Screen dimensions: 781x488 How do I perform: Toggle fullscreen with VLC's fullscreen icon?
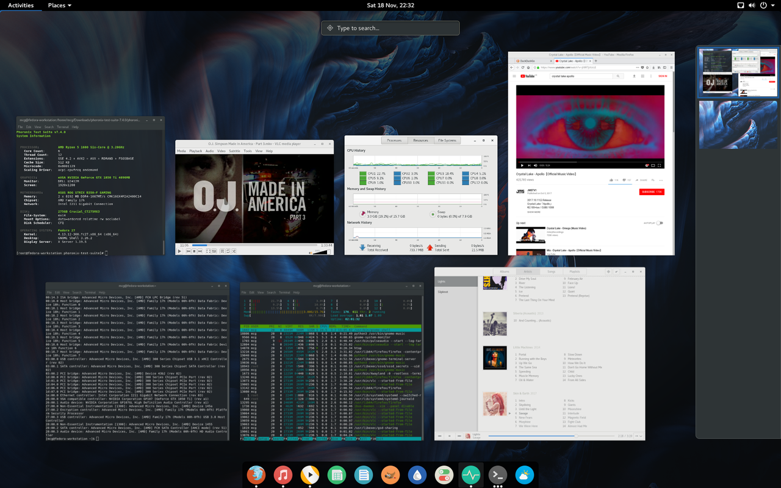click(x=207, y=251)
